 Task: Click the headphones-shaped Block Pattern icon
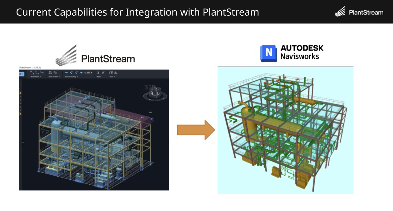[50, 73]
